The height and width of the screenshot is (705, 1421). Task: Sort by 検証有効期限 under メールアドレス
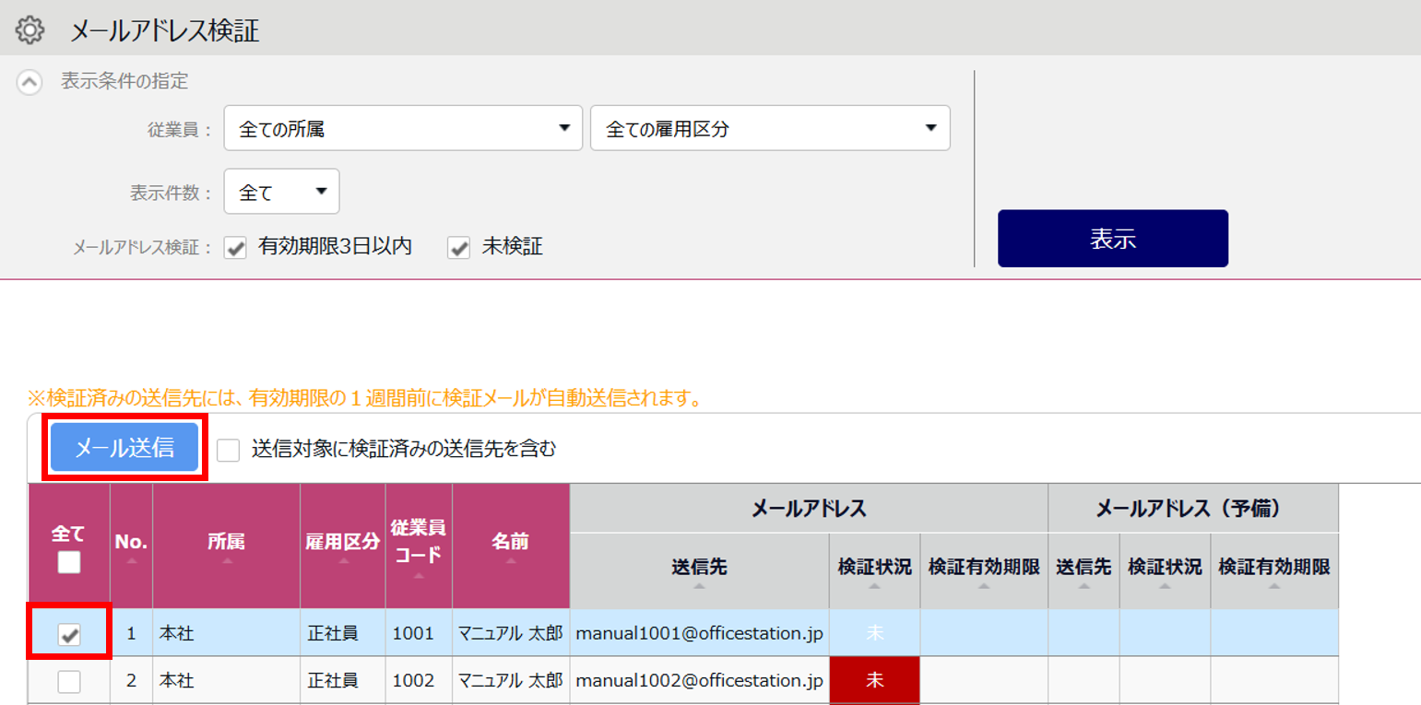[x=984, y=571]
